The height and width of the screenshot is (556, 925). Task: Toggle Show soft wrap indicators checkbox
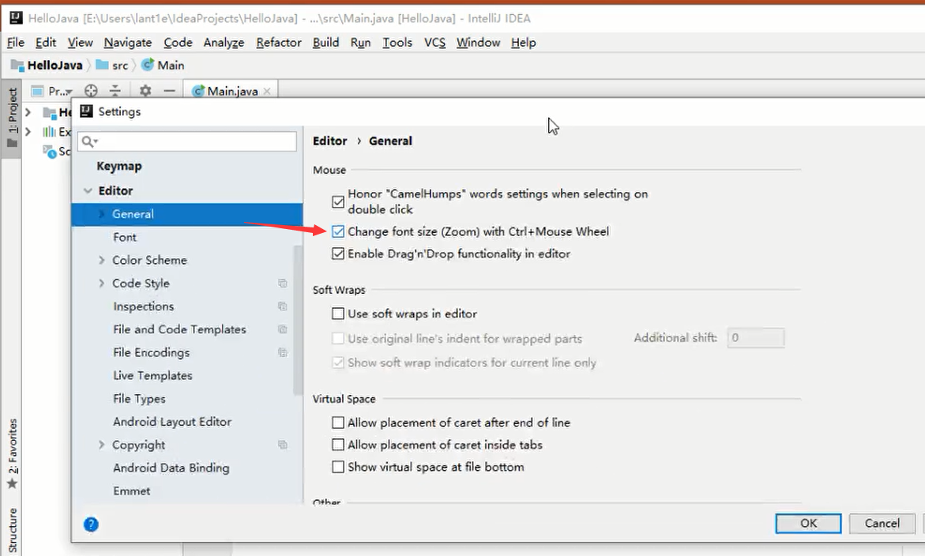point(338,363)
